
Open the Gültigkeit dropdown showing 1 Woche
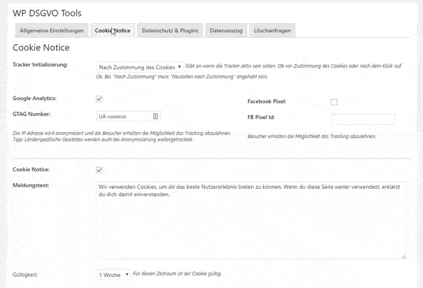tap(114, 275)
